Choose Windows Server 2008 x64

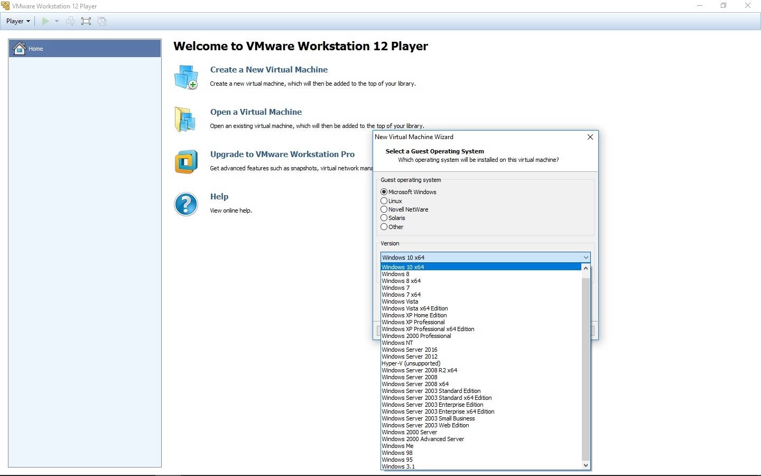[481, 384]
